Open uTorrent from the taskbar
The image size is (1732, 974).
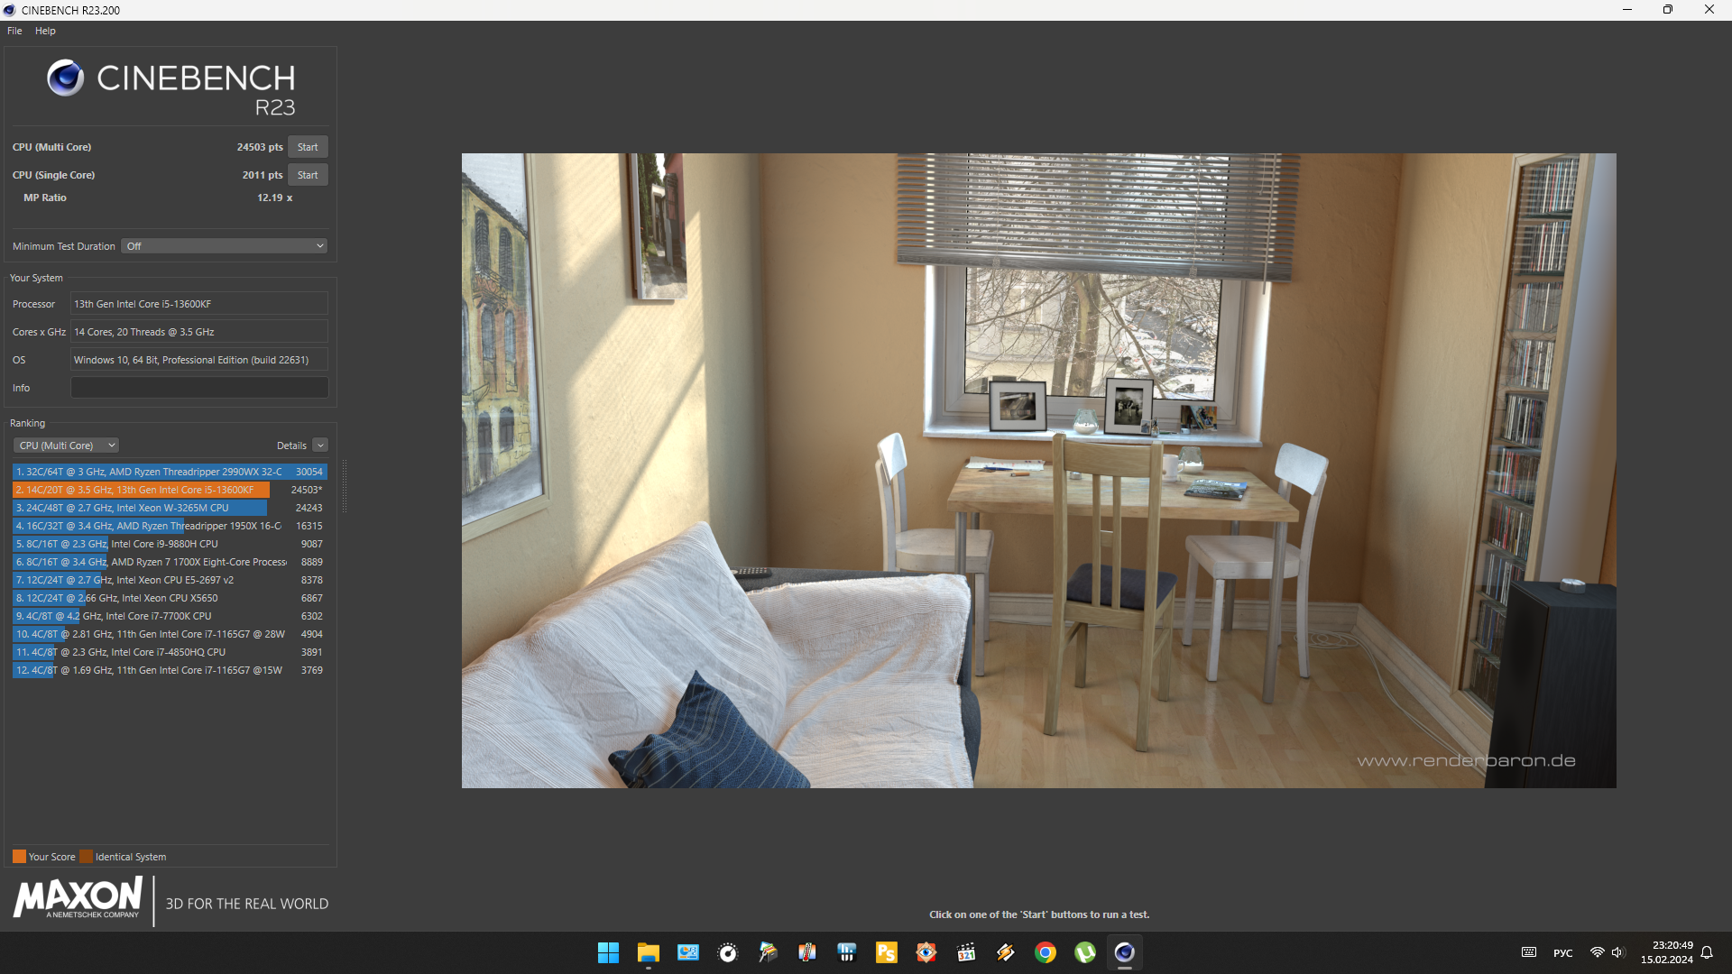point(1084,952)
